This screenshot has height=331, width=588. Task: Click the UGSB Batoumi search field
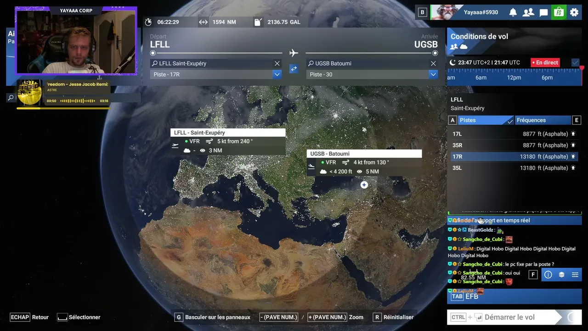(x=367, y=63)
